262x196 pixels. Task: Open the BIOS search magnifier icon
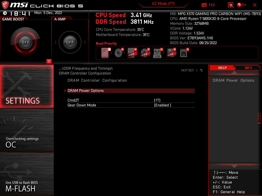[x=231, y=5]
